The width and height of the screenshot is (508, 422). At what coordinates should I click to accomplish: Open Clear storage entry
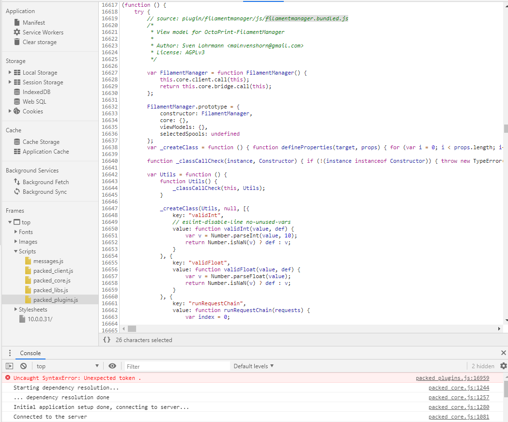pyautogui.click(x=40, y=42)
